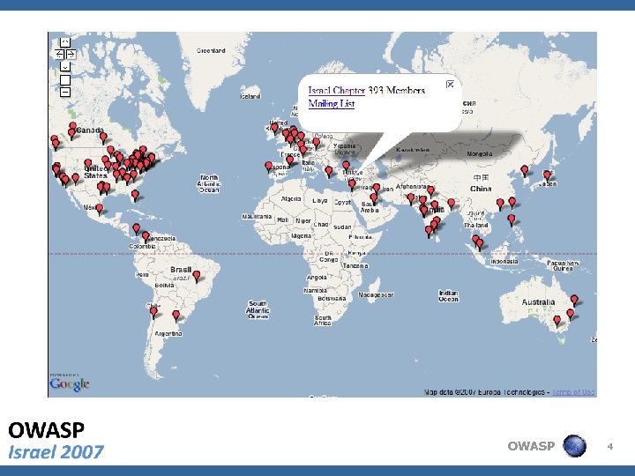Select the red marker on Florida

click(135, 196)
